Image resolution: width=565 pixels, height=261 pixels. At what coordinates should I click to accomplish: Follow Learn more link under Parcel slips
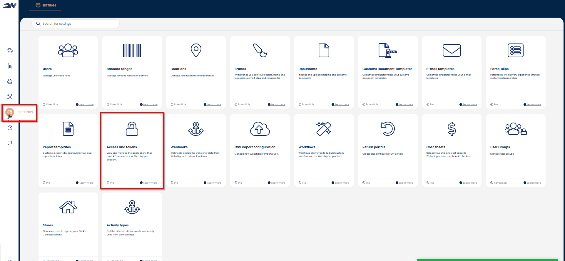coord(534,105)
